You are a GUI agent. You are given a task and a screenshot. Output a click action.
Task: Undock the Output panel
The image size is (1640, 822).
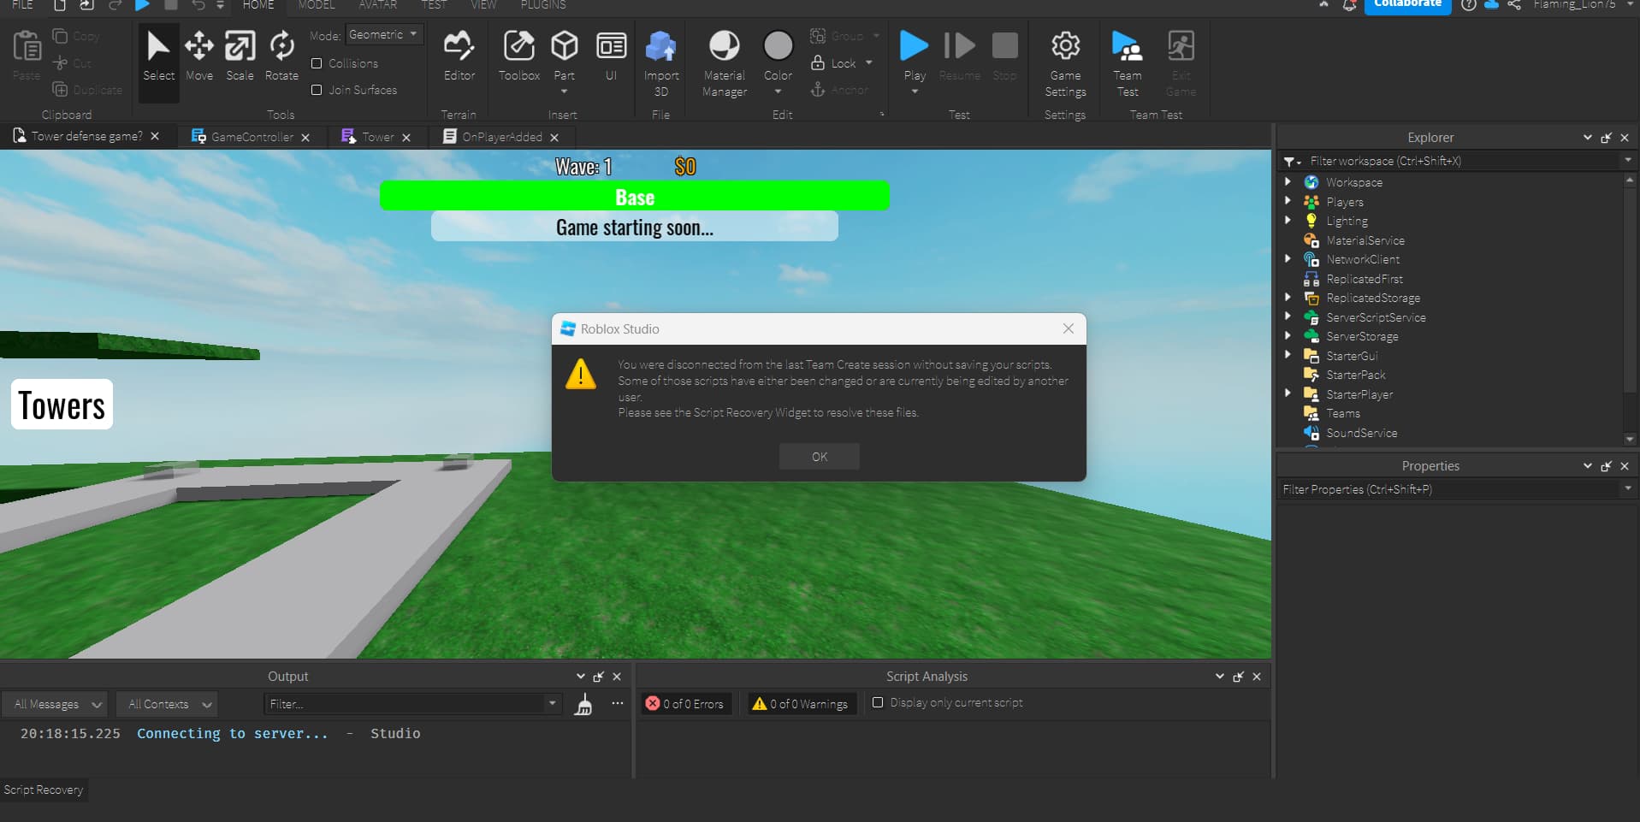click(598, 677)
